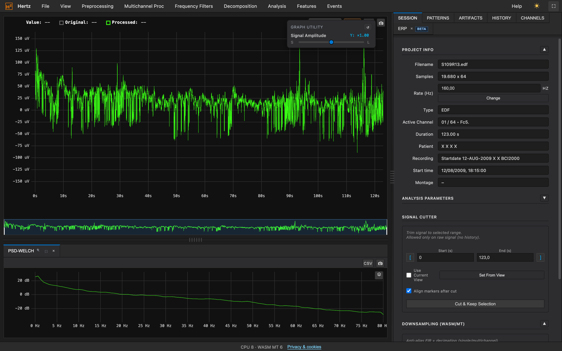562x351 pixels.
Task: Switch to the Artifacts tab
Action: point(471,18)
